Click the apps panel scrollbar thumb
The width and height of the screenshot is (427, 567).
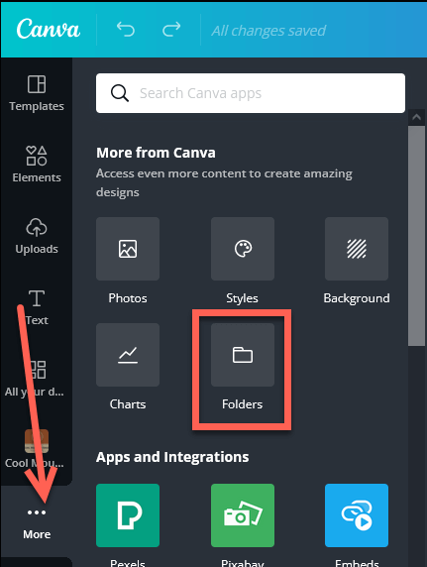416,236
